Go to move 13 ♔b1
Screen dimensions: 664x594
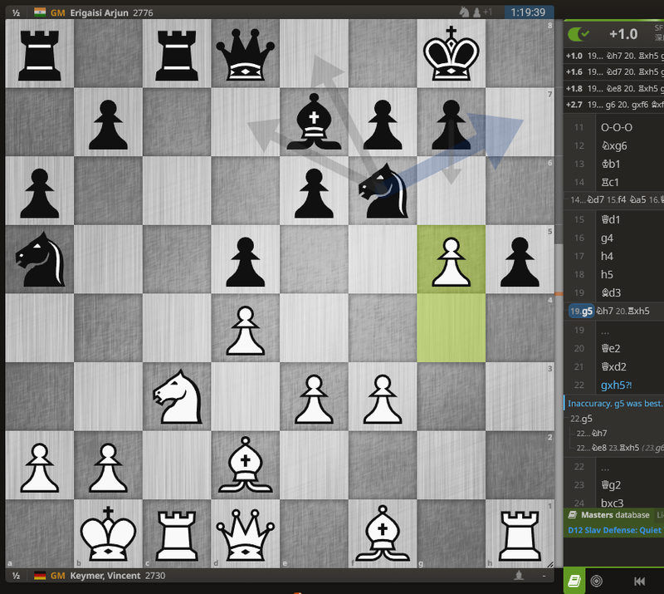coord(611,164)
